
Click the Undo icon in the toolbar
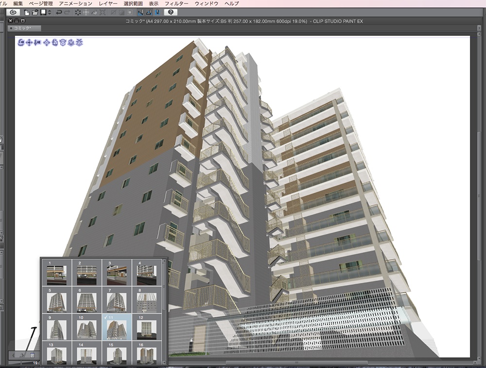58,12
